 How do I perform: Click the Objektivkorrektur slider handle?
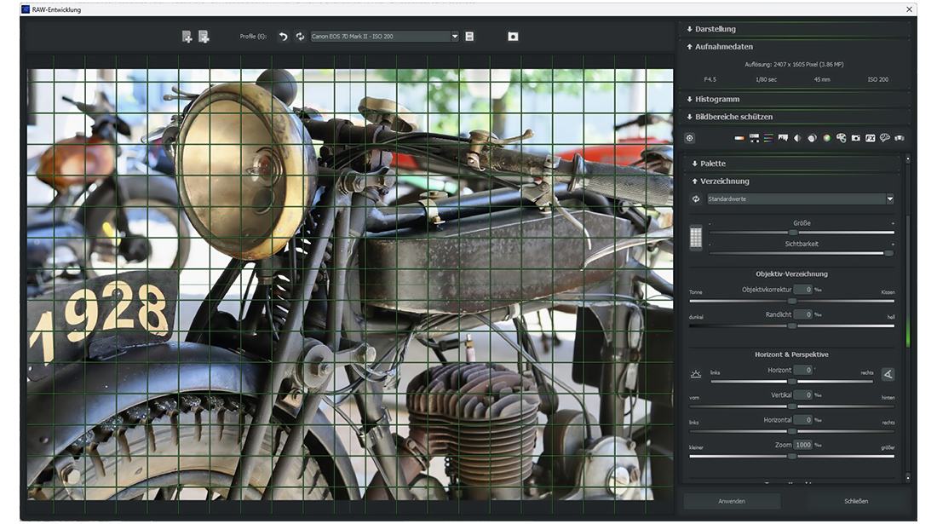791,301
